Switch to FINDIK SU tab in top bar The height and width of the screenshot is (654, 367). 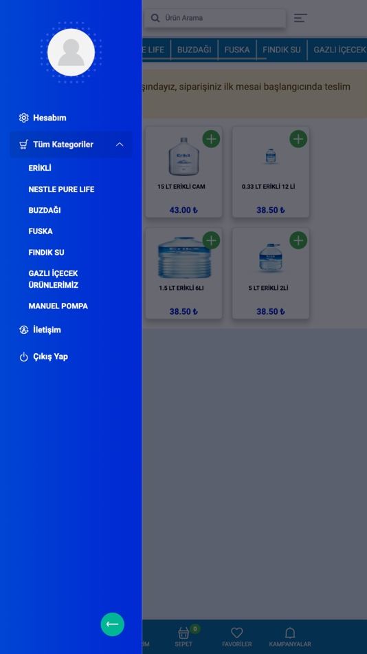[x=282, y=50]
